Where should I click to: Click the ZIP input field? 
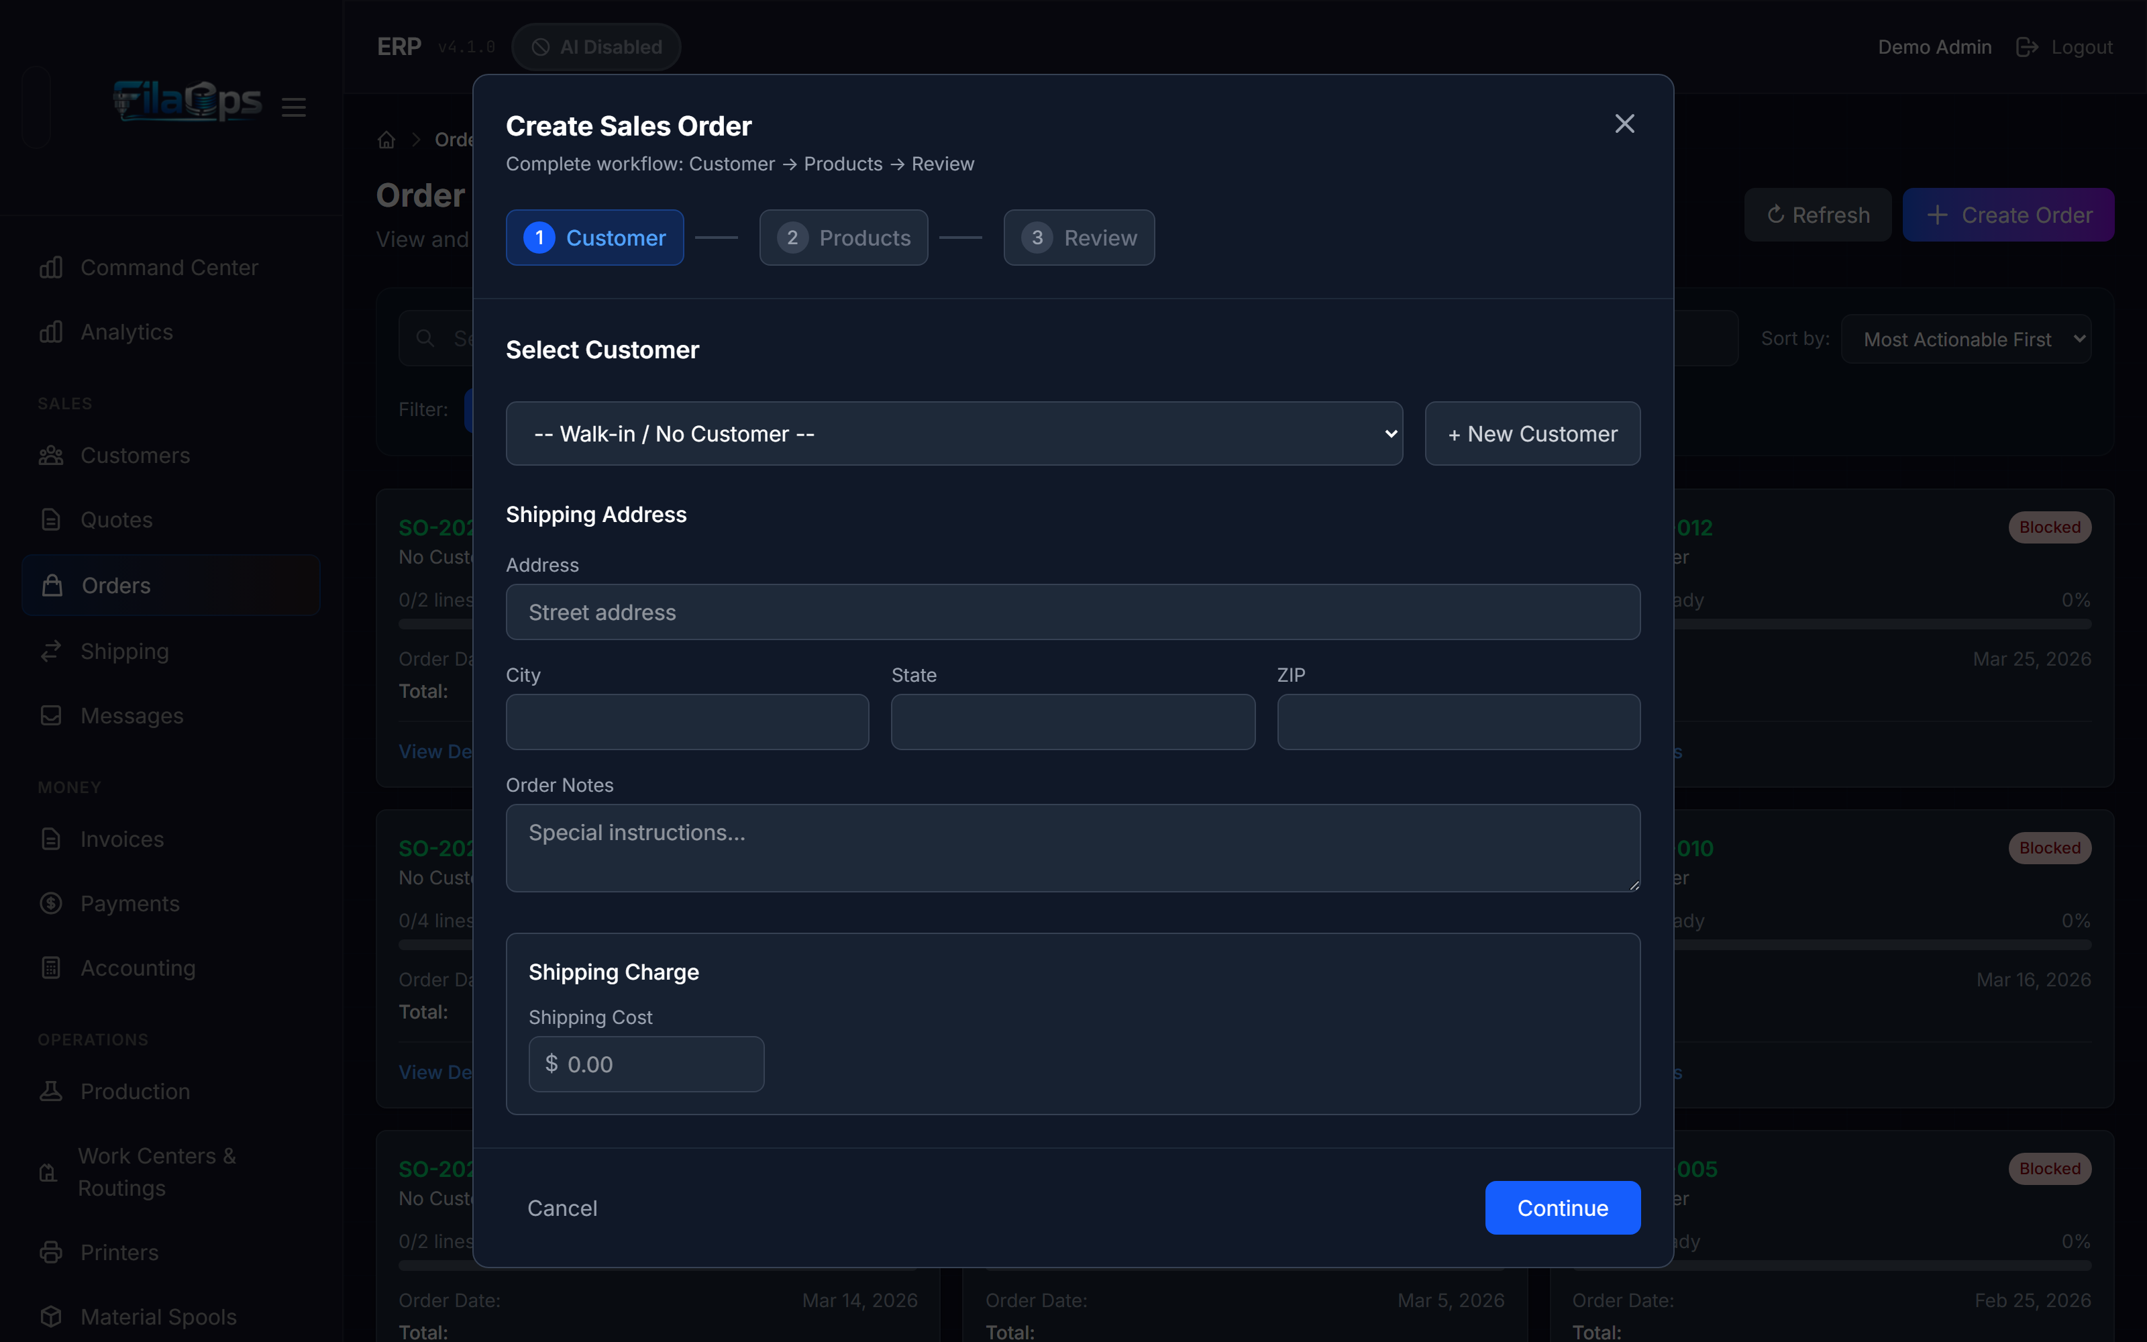click(x=1459, y=721)
